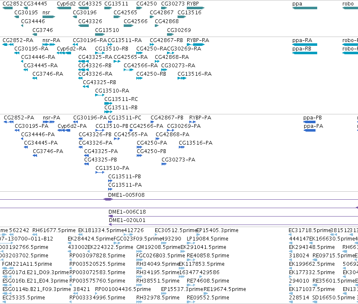
Task: Click transcript CG13516-RA
Action: 194,74
